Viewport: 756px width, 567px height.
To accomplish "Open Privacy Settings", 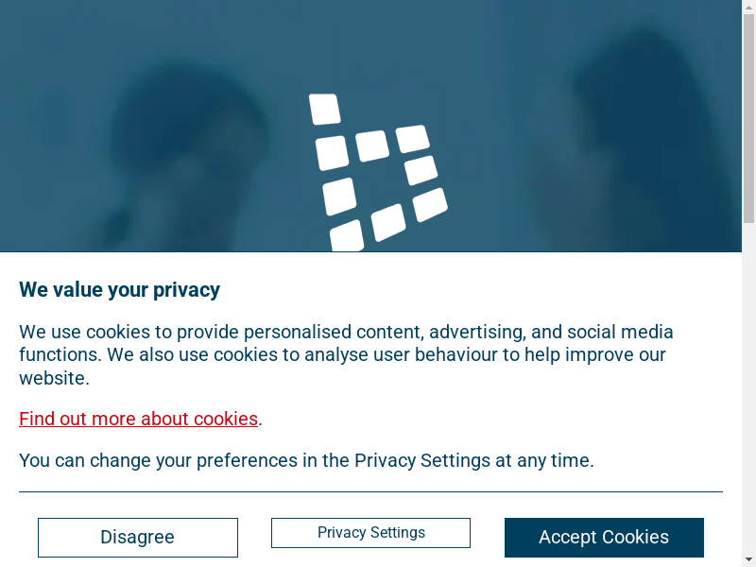I will [x=370, y=533].
